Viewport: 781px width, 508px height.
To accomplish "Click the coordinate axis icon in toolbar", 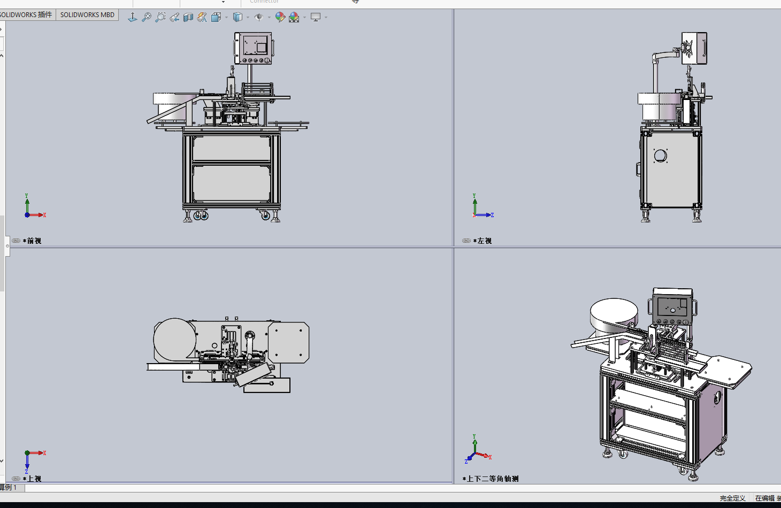I will point(132,17).
